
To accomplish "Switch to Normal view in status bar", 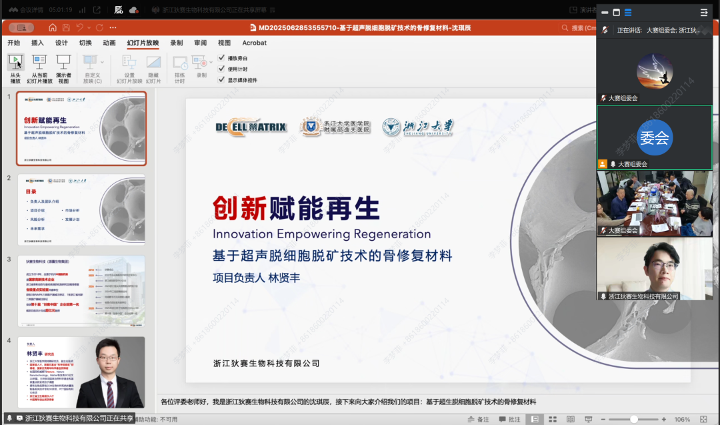I will pos(535,419).
